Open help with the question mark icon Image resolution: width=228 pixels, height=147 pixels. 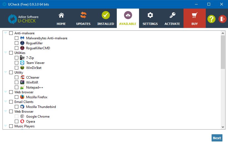coord(211,19)
